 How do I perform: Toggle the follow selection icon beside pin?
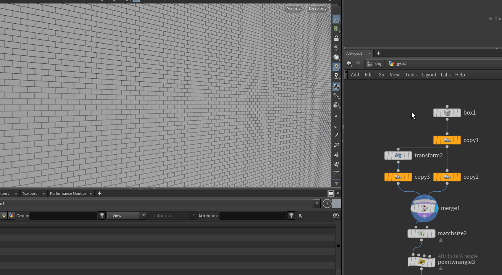click(336, 204)
